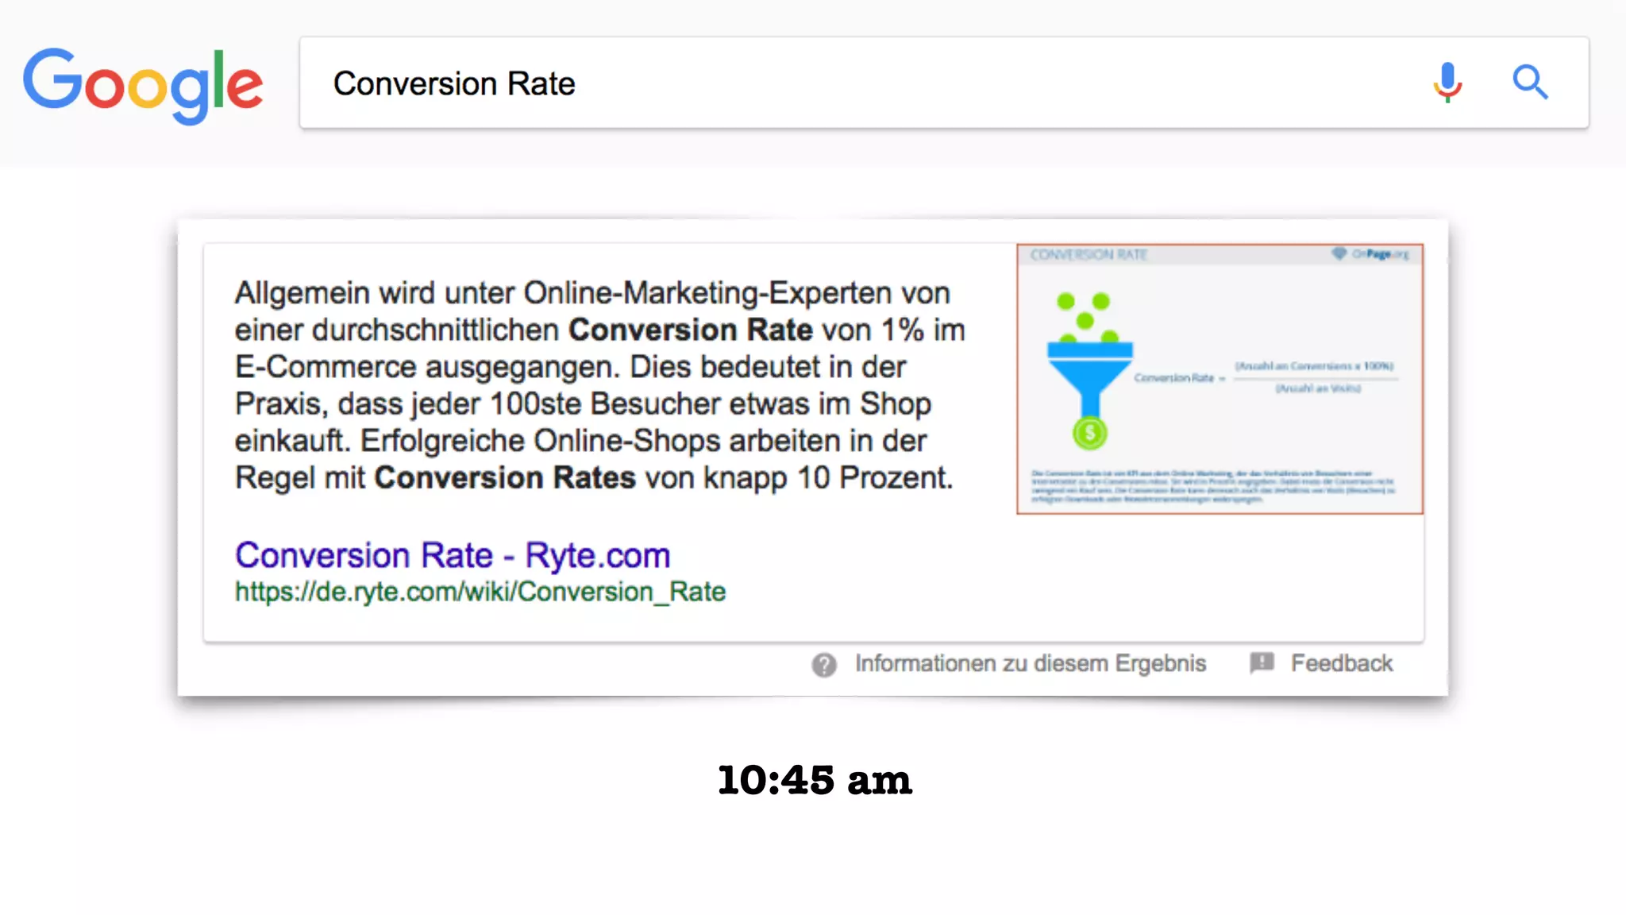Viewport: 1626px width, 915px height.
Task: Click the small description text in thumbnail
Action: (x=1212, y=486)
